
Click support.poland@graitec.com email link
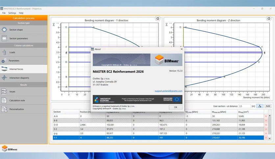[168, 91]
